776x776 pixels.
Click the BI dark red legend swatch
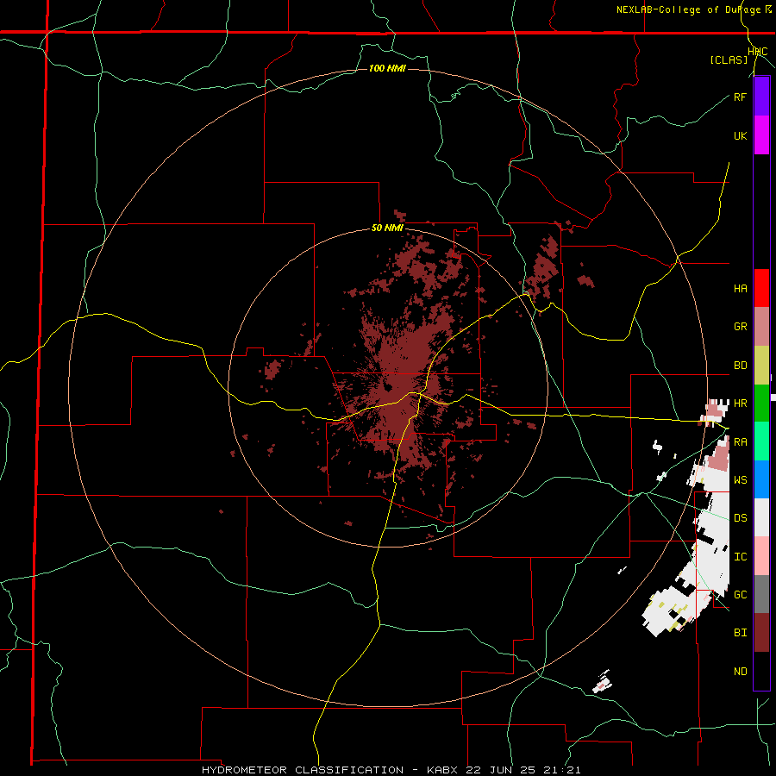[x=761, y=633]
